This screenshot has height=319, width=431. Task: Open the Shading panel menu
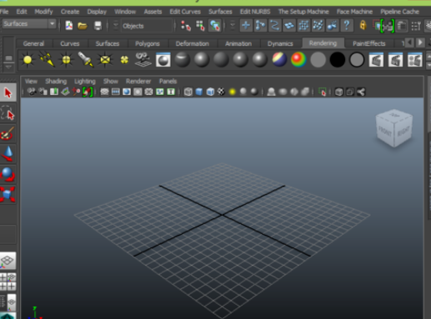(56, 82)
